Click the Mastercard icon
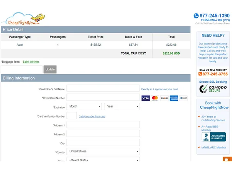Screen dimensions: 232x174 155,98
